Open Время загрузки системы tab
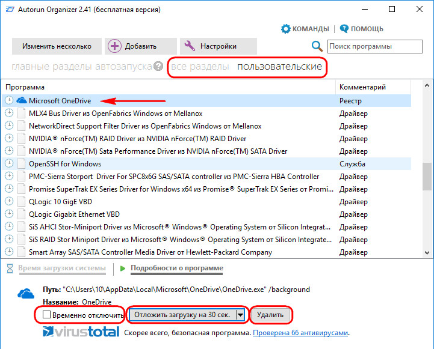The height and width of the screenshot is (349, 434). (62, 268)
